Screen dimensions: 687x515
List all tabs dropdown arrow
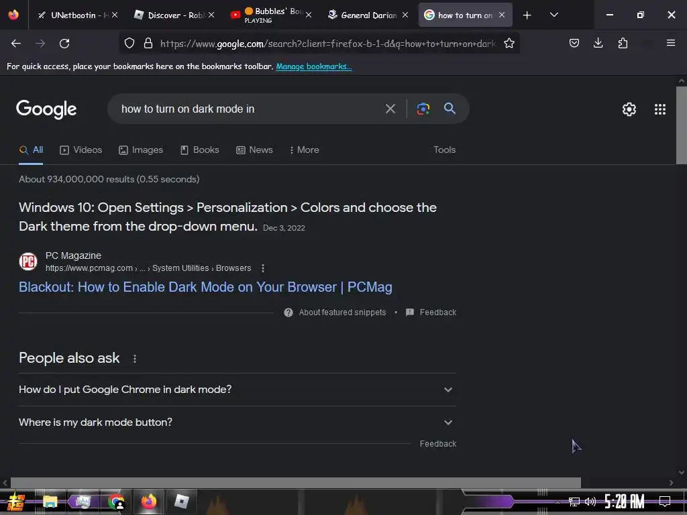[x=553, y=15]
